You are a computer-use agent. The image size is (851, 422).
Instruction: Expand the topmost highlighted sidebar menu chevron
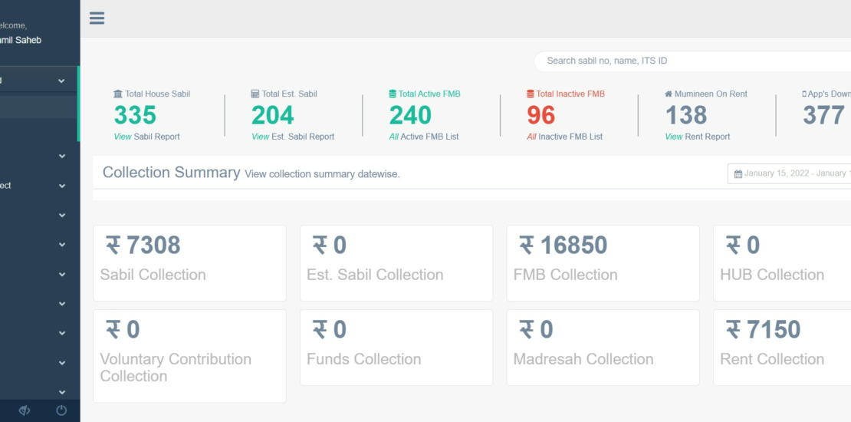tap(61, 81)
